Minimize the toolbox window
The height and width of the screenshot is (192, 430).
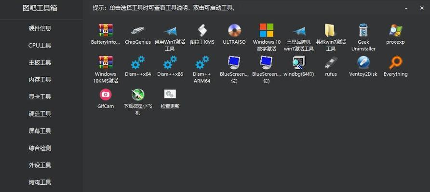[406, 8]
